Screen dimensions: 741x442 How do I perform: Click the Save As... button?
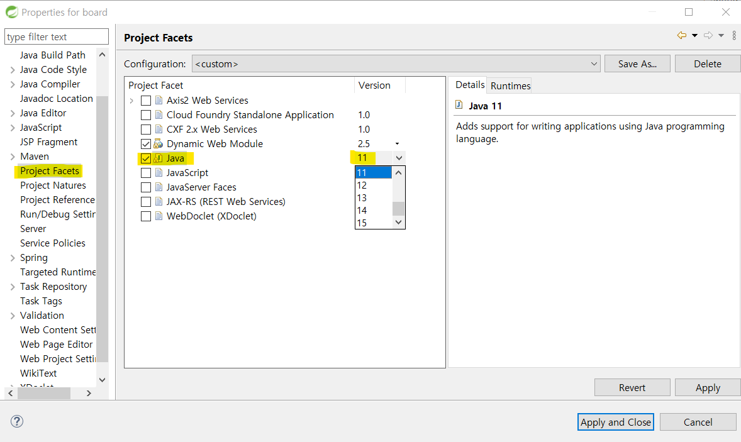637,64
